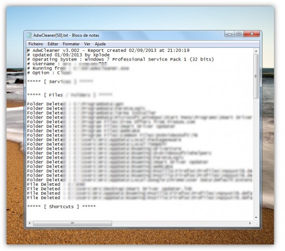
Task: Click the line 'AdwCleaner v3.002 - Report created'
Action: [x=108, y=50]
